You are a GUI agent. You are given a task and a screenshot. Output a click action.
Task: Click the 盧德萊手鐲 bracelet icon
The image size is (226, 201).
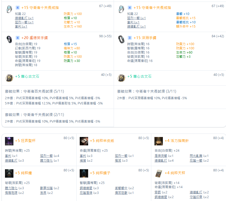[9, 39]
